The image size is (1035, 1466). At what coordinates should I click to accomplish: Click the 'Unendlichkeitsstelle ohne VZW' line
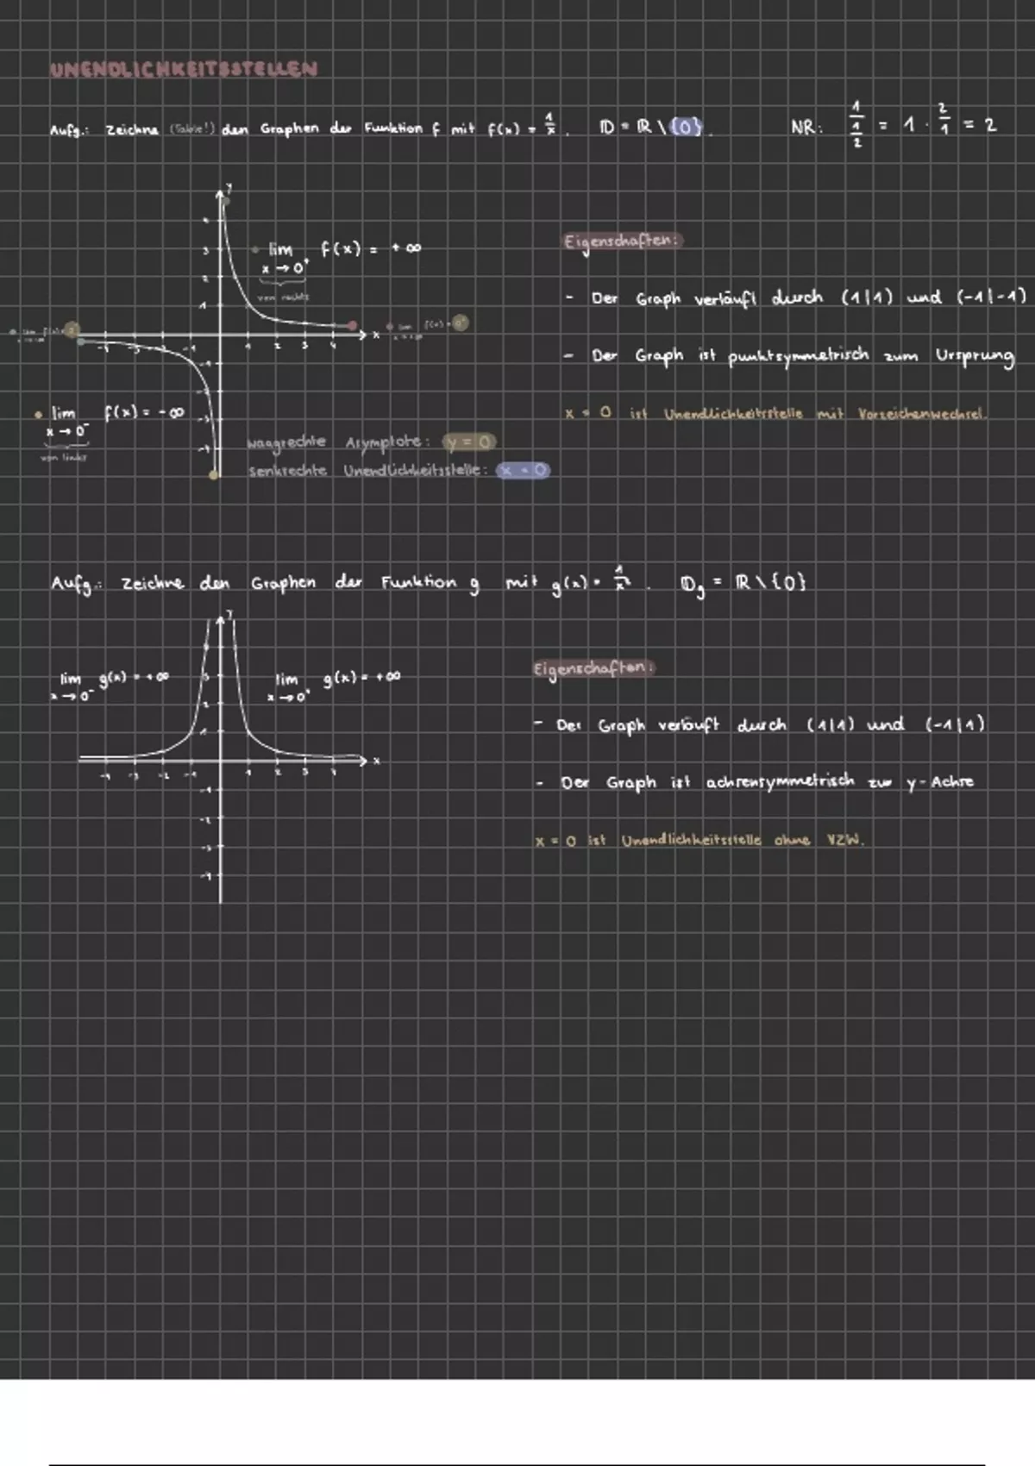tap(741, 840)
